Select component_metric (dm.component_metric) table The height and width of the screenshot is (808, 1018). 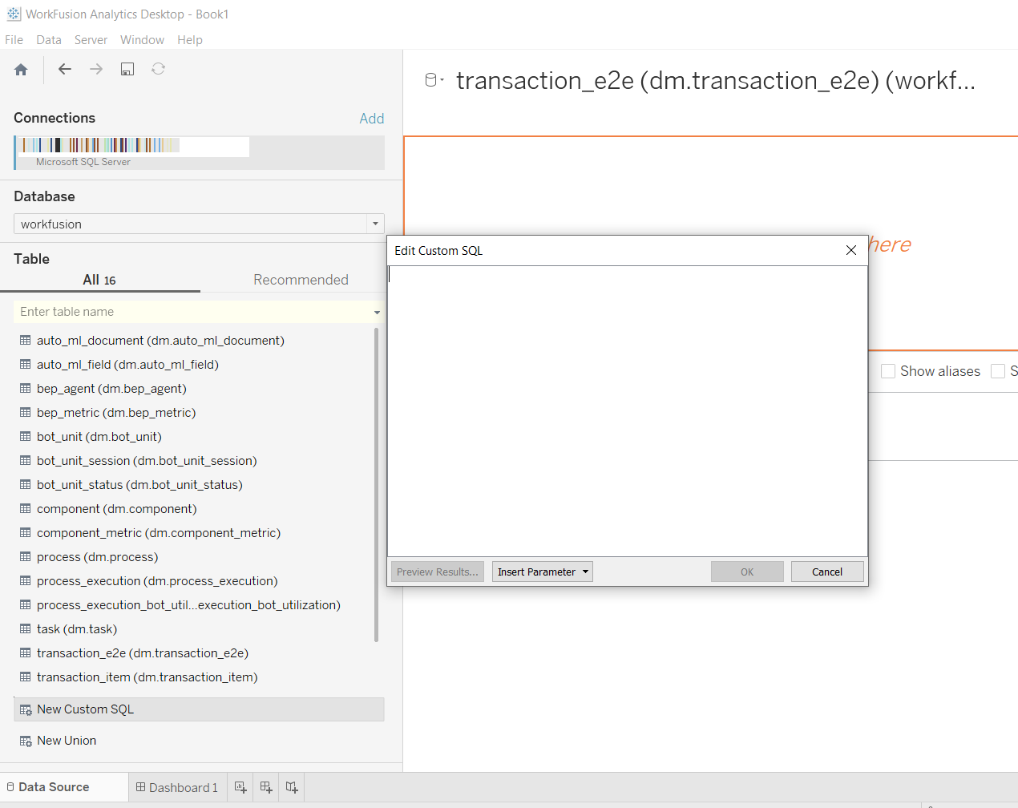click(159, 532)
